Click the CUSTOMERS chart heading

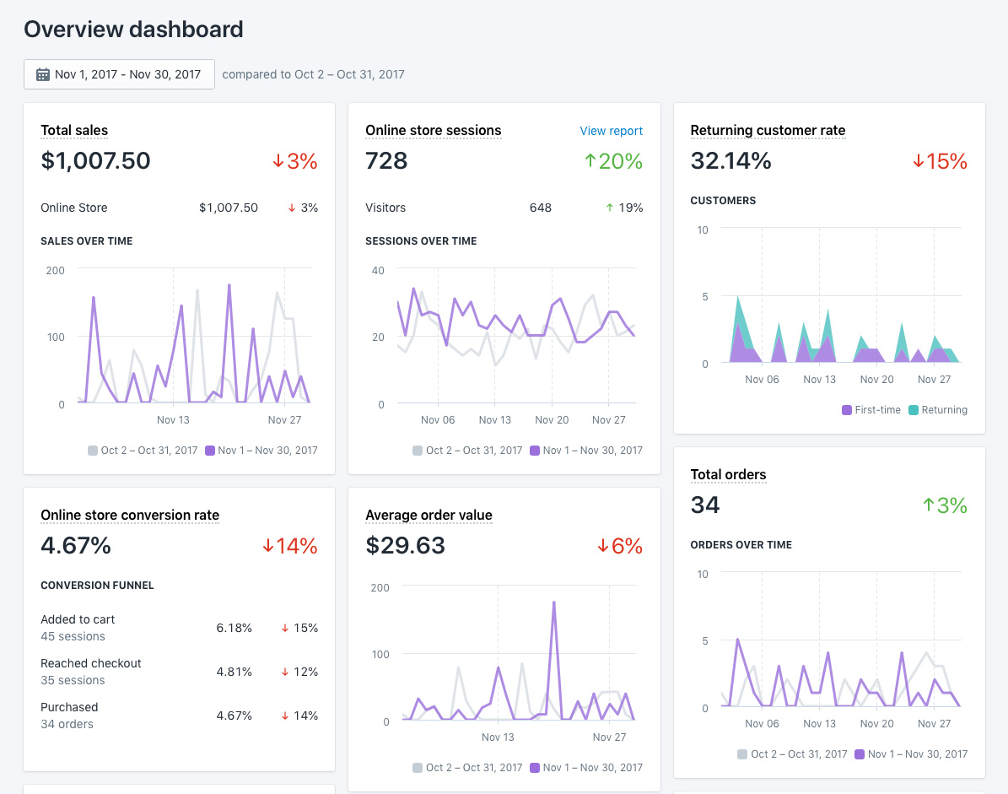tap(723, 201)
